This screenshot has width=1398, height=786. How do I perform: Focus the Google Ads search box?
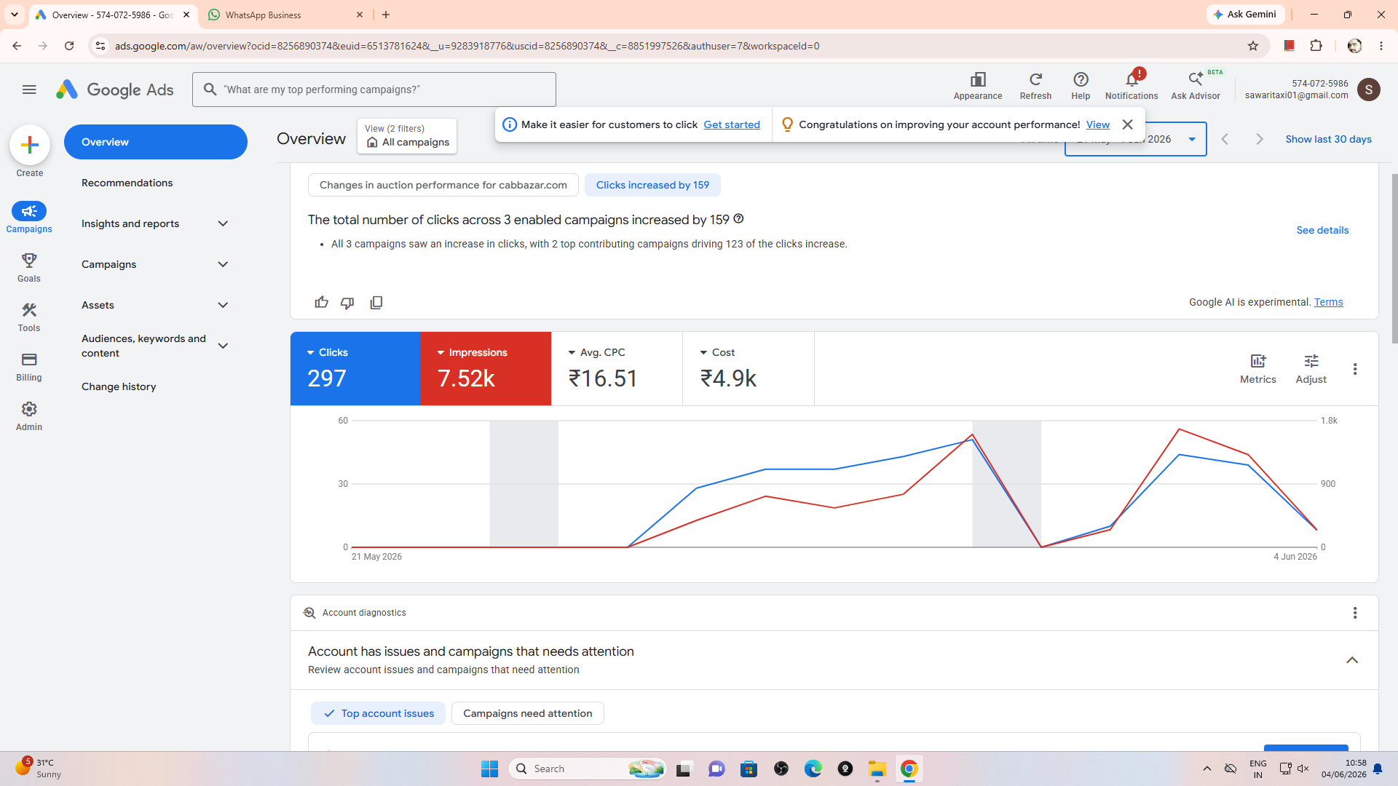374,90
